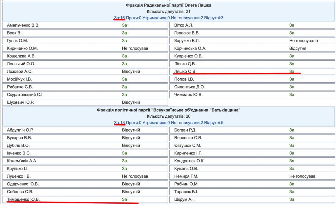Image resolution: width=336 pixels, height=204 pixels.
Task: Click the name Заружко В.Л.
Action: point(187,41)
